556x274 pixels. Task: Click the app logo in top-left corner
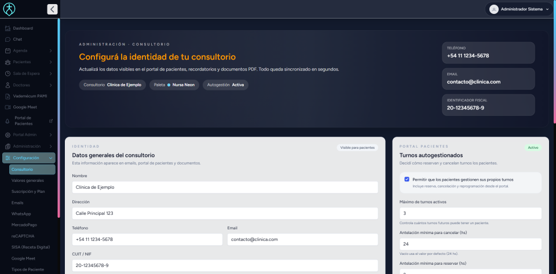[10, 9]
